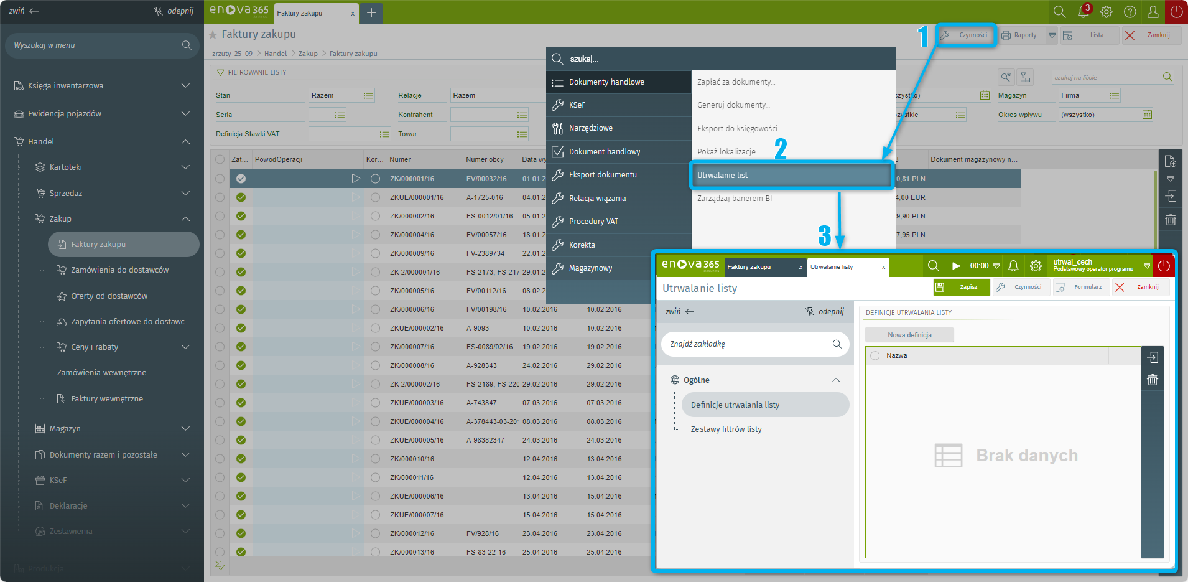Open the user profile icon
The width and height of the screenshot is (1188, 582).
[x=1153, y=12]
